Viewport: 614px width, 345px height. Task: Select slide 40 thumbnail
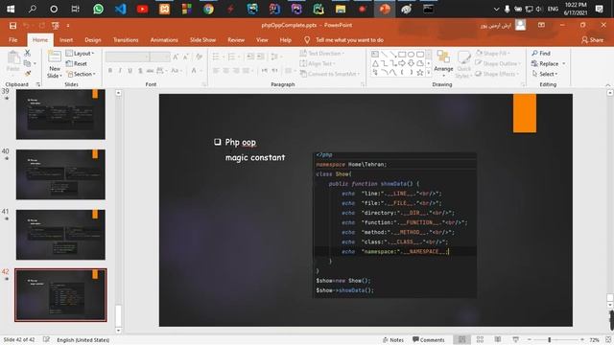point(60,174)
